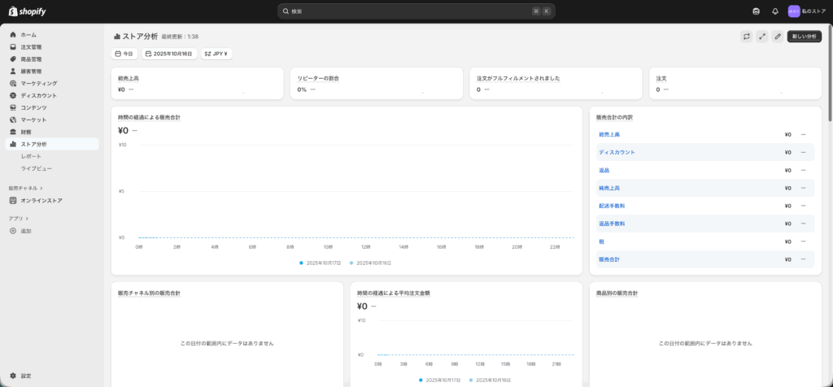Open the JPY ¥ currency selector
Screen dimensions: 833x387
pyautogui.click(x=216, y=54)
